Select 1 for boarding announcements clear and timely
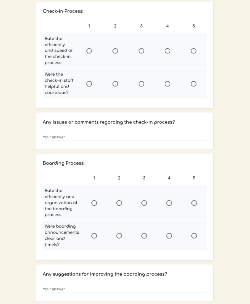This screenshot has width=250, height=304. point(94,236)
